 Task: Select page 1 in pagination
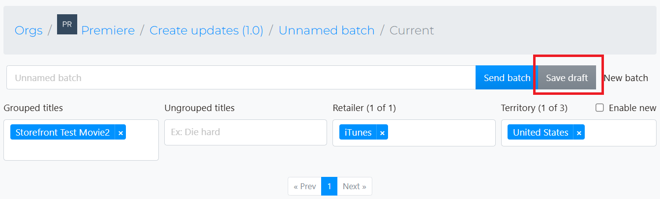pos(329,186)
